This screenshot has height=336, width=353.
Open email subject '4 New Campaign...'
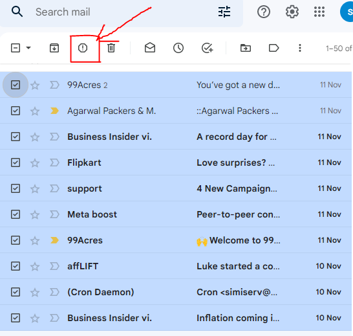tap(237, 188)
